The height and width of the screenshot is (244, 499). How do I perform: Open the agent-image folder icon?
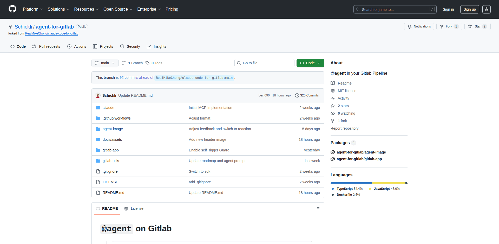[98, 129]
